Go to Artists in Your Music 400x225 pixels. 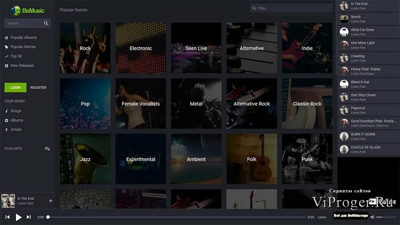pyautogui.click(x=16, y=129)
